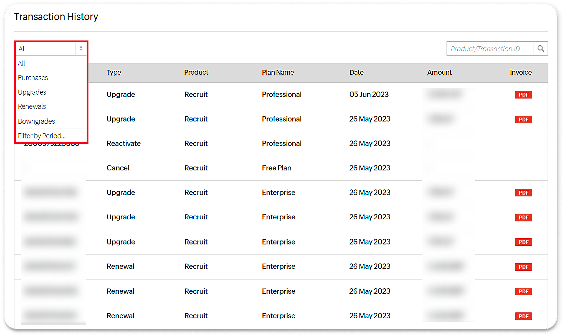The height and width of the screenshot is (336, 564).
Task: Download PDF for first Enterprise upgrade row
Action: pos(523,193)
